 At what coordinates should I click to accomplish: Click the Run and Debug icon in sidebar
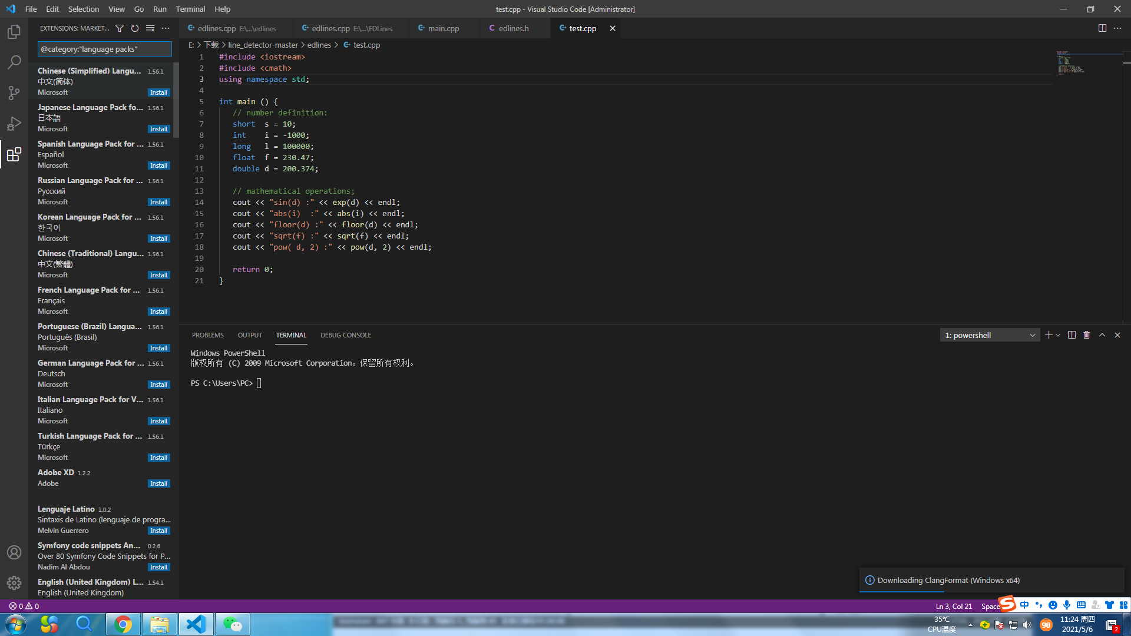coord(14,121)
